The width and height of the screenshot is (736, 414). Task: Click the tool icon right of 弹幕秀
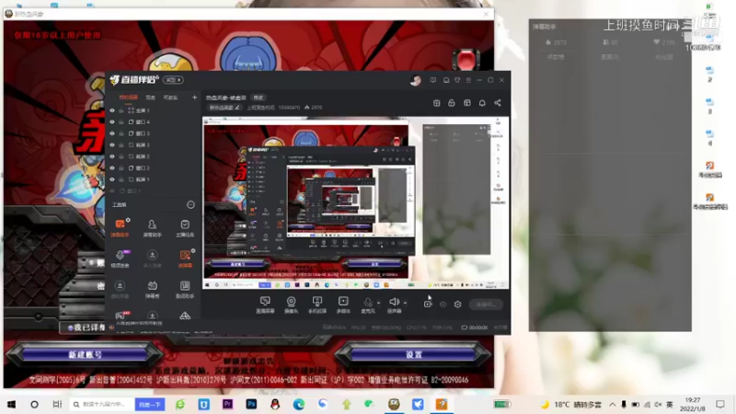click(x=185, y=289)
